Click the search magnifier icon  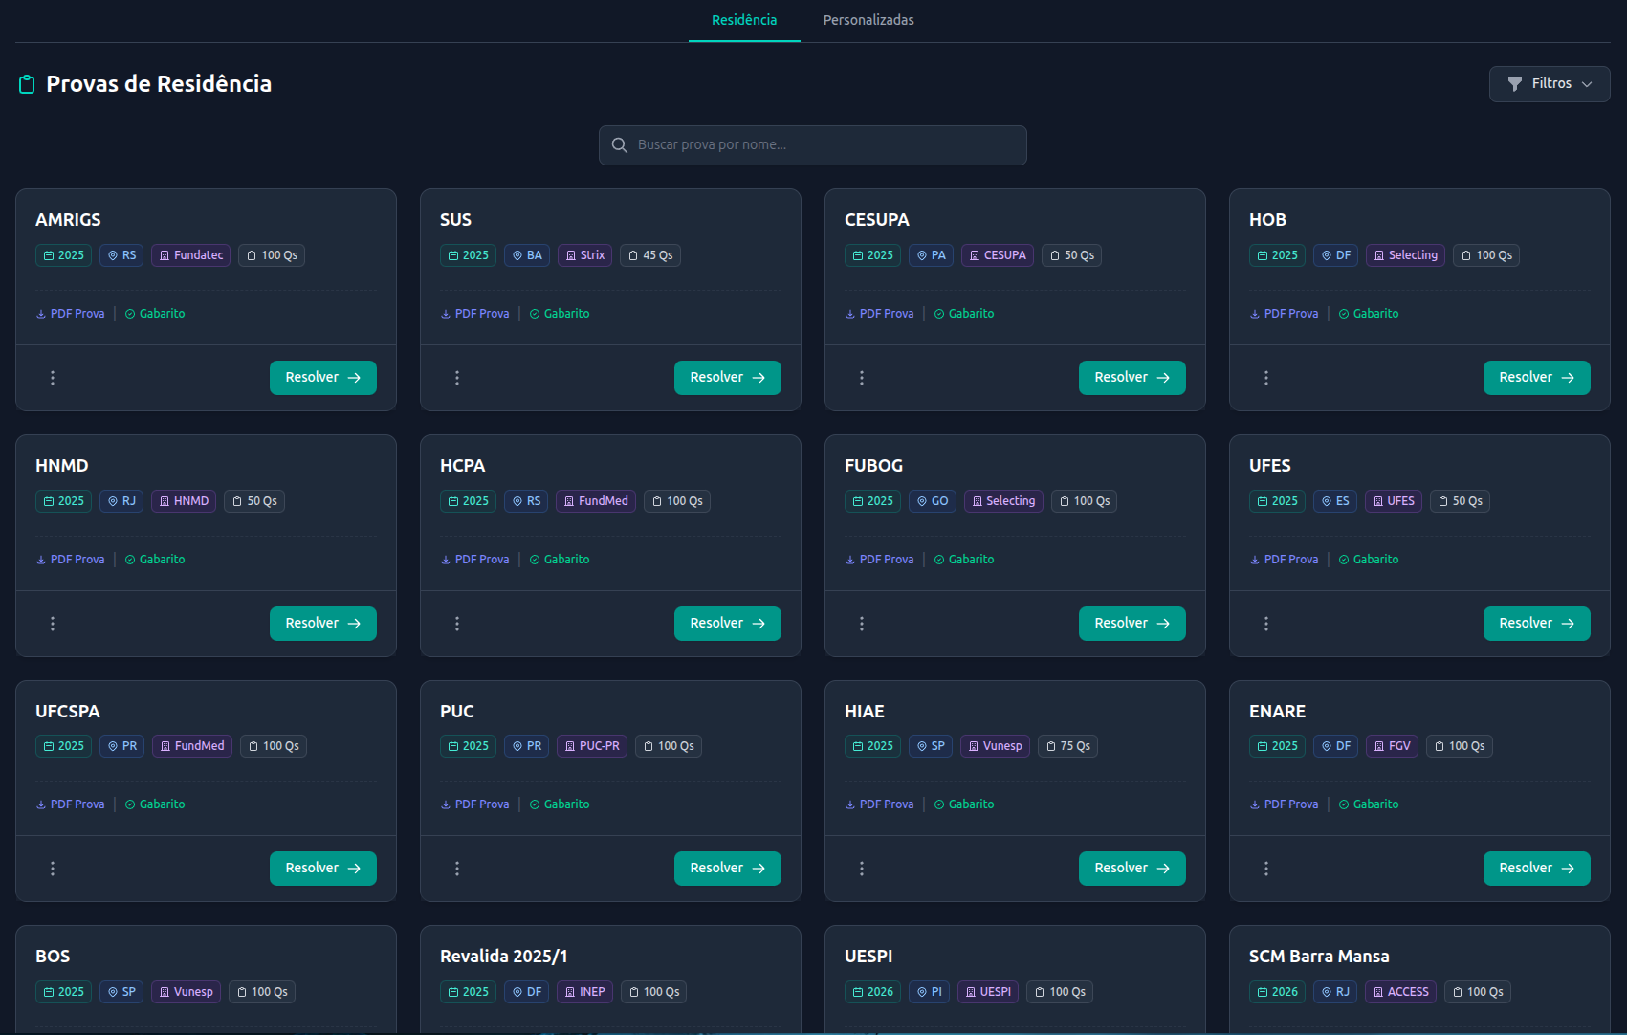click(620, 145)
